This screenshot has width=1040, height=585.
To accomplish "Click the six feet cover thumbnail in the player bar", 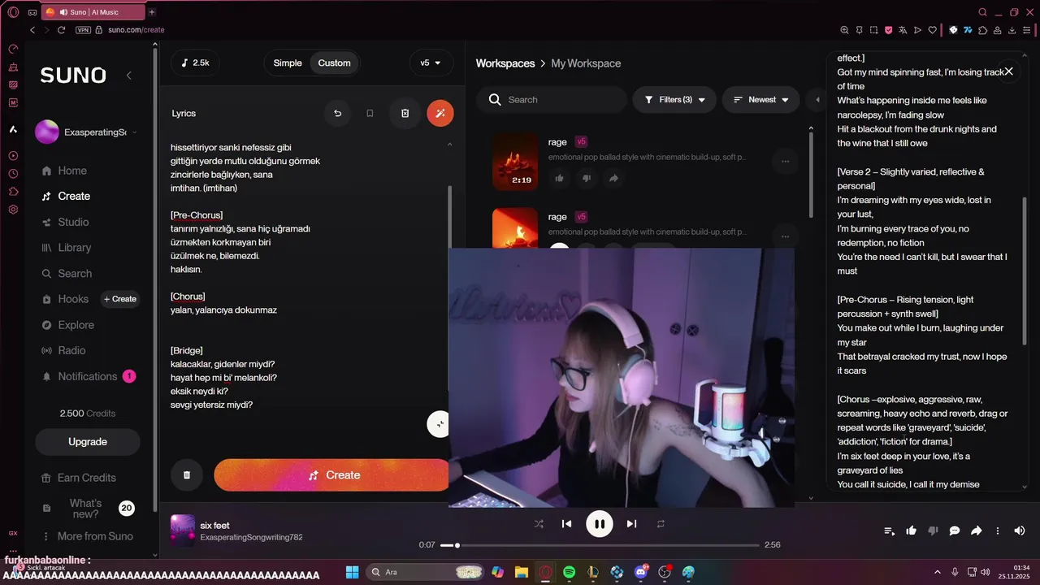I will click(183, 531).
